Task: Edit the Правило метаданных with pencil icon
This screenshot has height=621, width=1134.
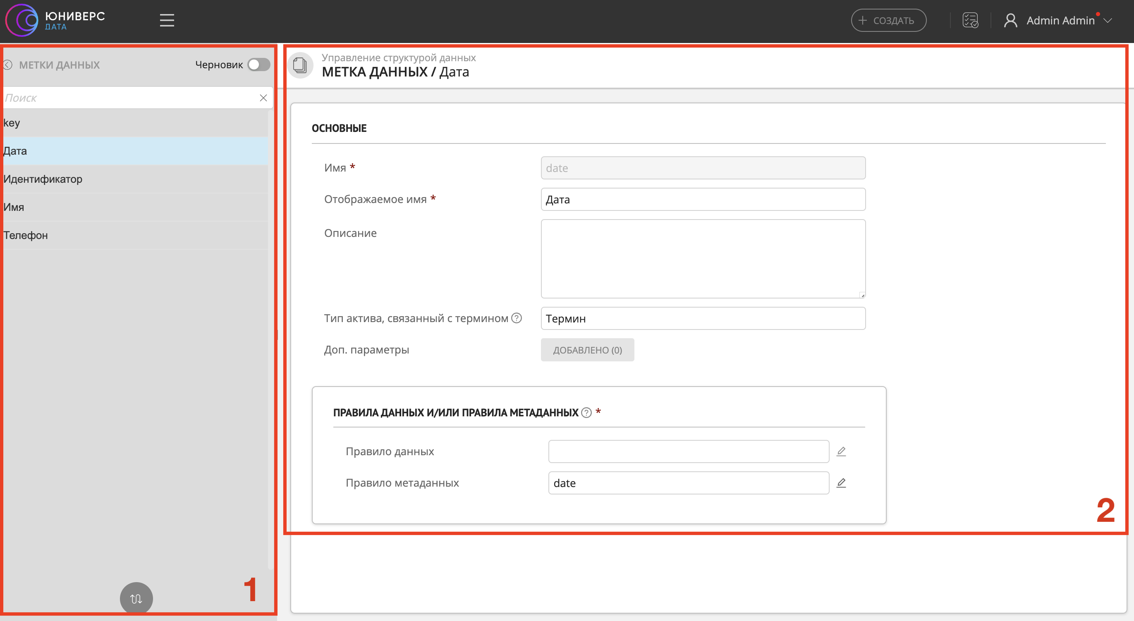Action: pos(841,483)
